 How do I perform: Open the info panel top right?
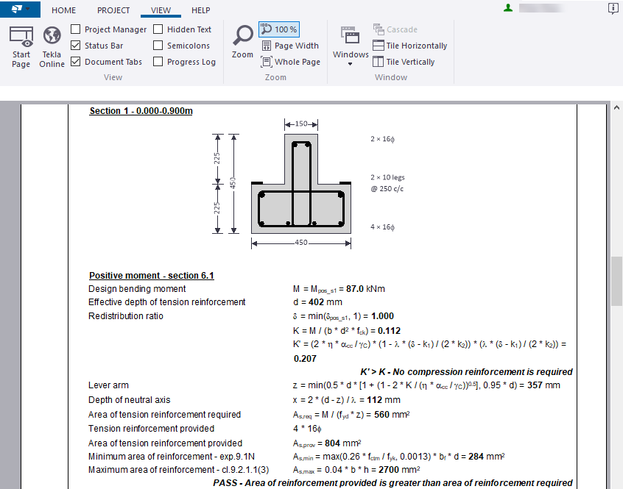click(613, 8)
